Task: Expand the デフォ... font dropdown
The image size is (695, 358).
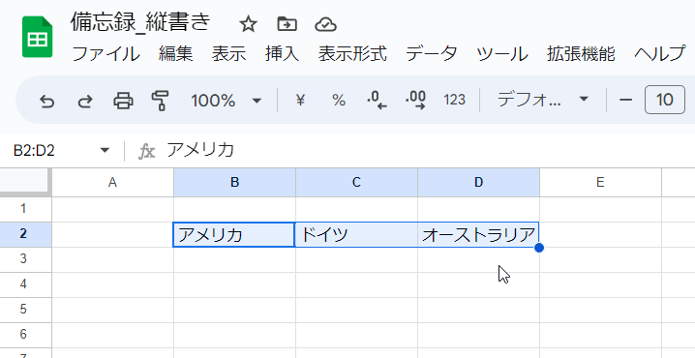Action: click(542, 100)
